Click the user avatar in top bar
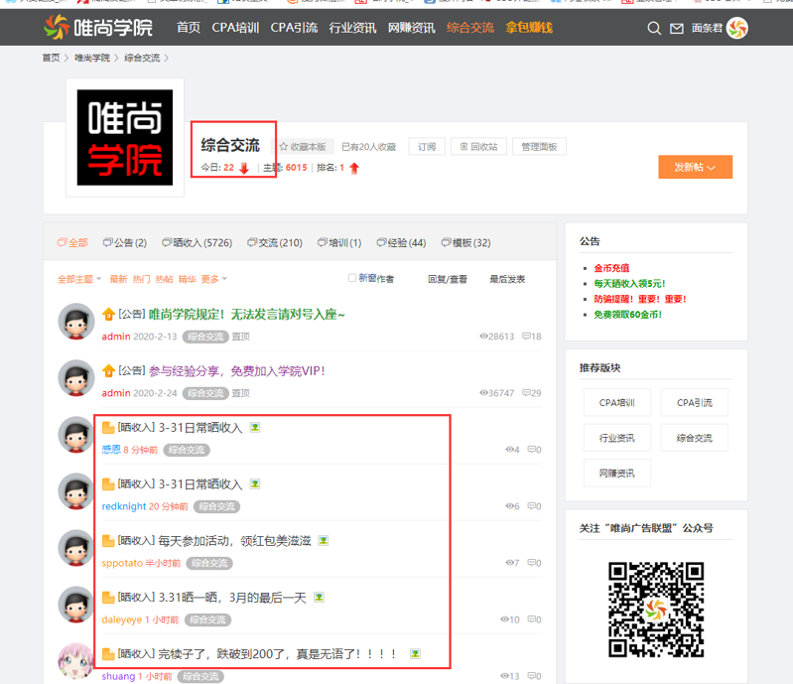 pos(737,28)
